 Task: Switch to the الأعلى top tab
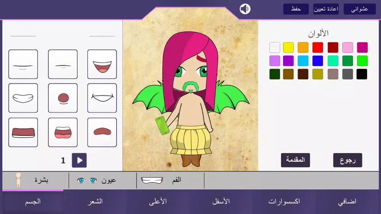pos(158,201)
